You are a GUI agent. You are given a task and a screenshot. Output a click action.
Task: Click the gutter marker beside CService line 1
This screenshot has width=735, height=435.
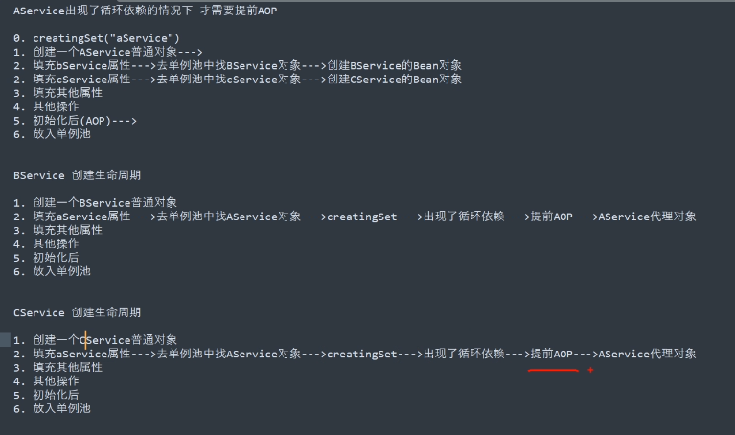point(5,340)
